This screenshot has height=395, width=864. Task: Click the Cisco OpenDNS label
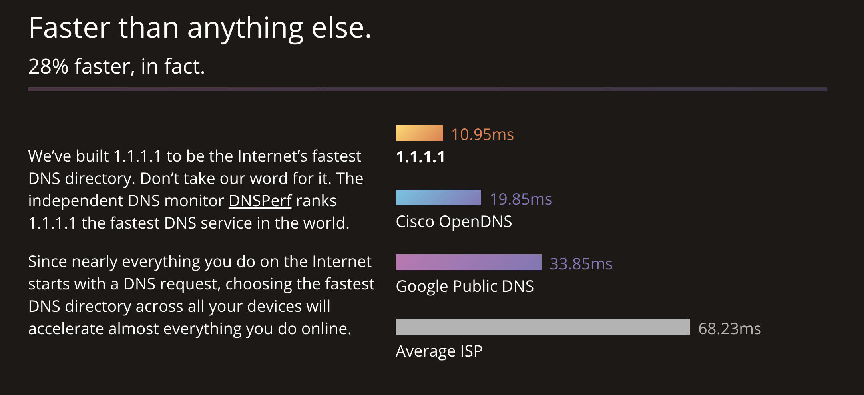coord(454,221)
